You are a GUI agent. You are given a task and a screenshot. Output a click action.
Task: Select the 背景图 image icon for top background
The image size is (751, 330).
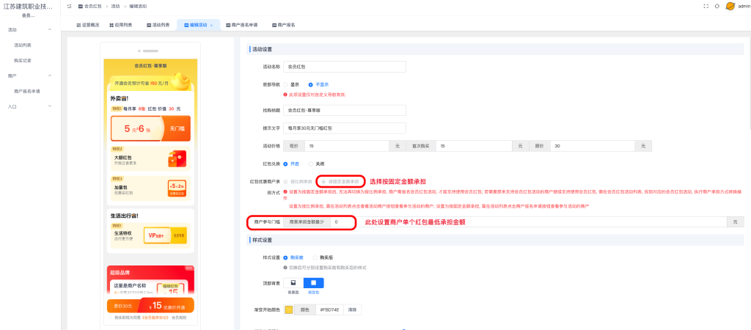[x=293, y=282]
